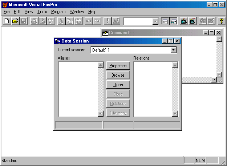Click Aliases list scroll up arrow
This screenshot has height=166, width=227.
tap(101, 65)
